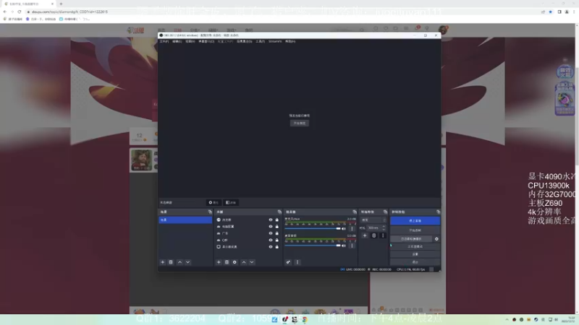Select the Q群 source row
The width and height of the screenshot is (579, 325).
click(248, 240)
